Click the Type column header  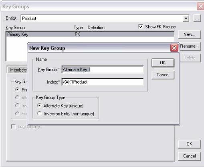(78, 28)
